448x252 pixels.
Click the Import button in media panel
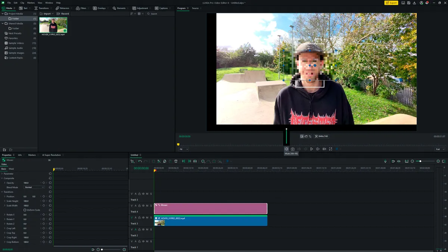[x=47, y=14]
